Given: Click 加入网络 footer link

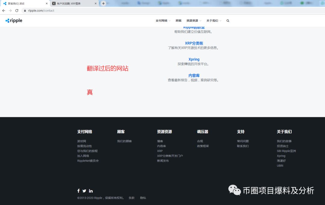Looking at the screenshot, I should (x=83, y=156).
